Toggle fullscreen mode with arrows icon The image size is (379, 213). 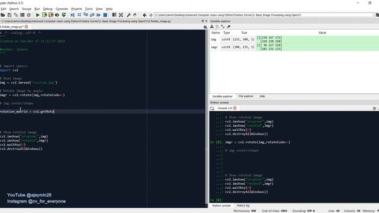click(x=121, y=15)
